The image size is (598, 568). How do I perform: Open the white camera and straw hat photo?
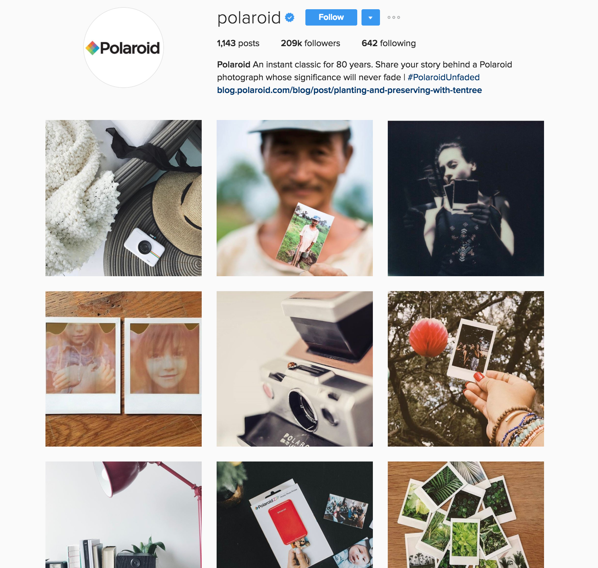124,198
